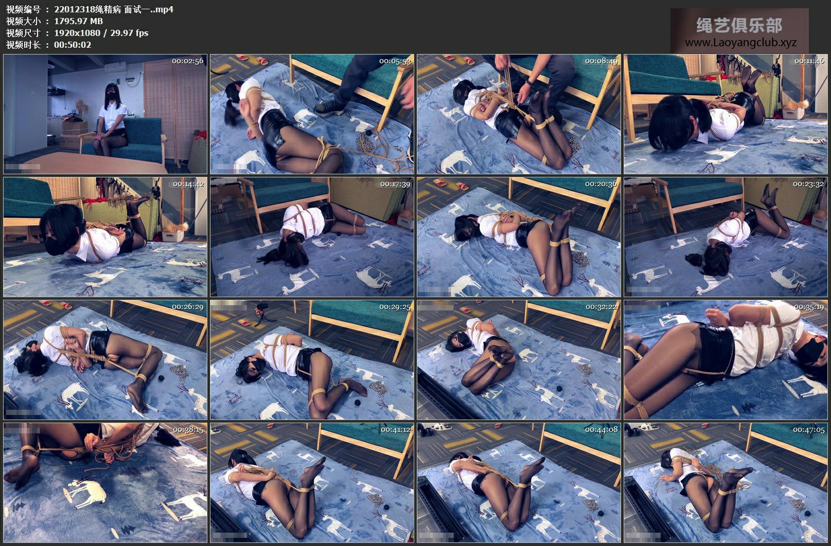Open the 00:38:15 thumbnail
Screen dimensions: 831x546
click(x=105, y=483)
